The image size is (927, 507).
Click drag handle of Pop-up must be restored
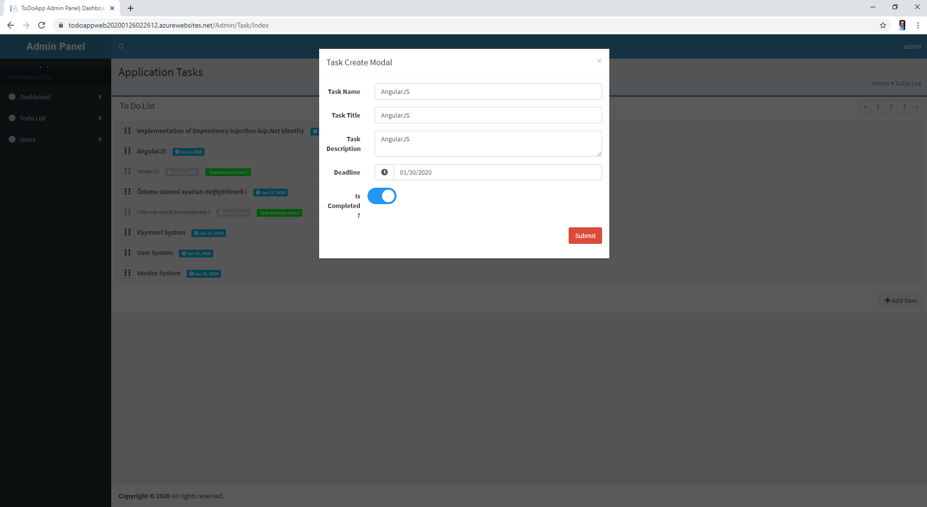coord(128,212)
